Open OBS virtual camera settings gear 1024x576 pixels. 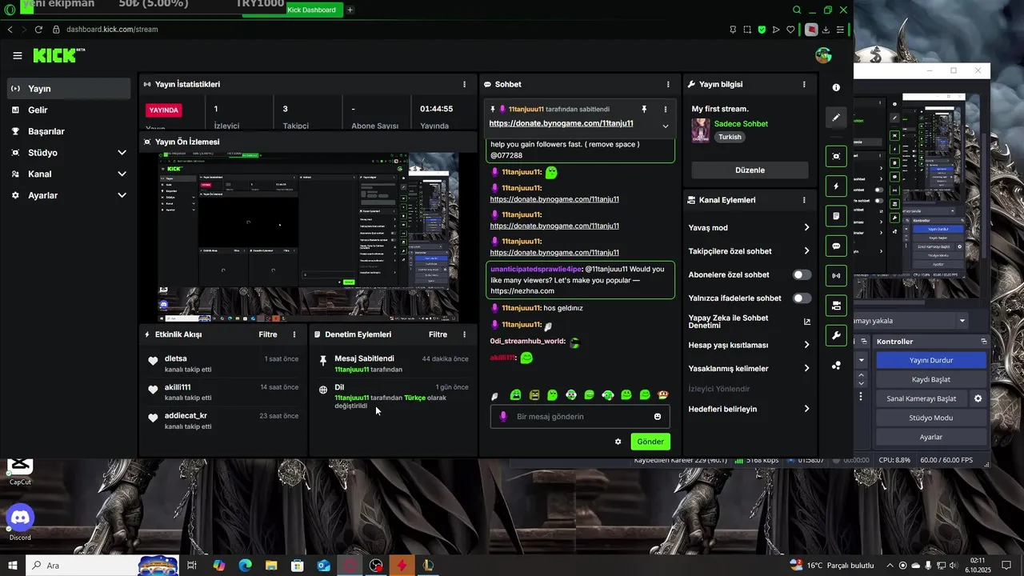pos(978,398)
